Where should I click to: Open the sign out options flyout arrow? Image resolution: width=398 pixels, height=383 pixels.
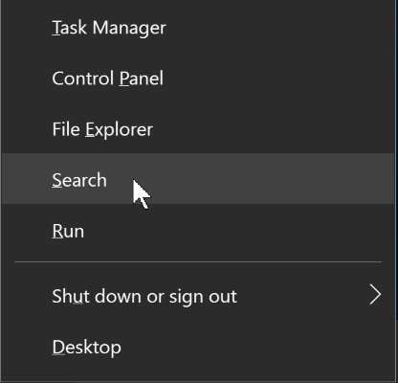coord(375,296)
